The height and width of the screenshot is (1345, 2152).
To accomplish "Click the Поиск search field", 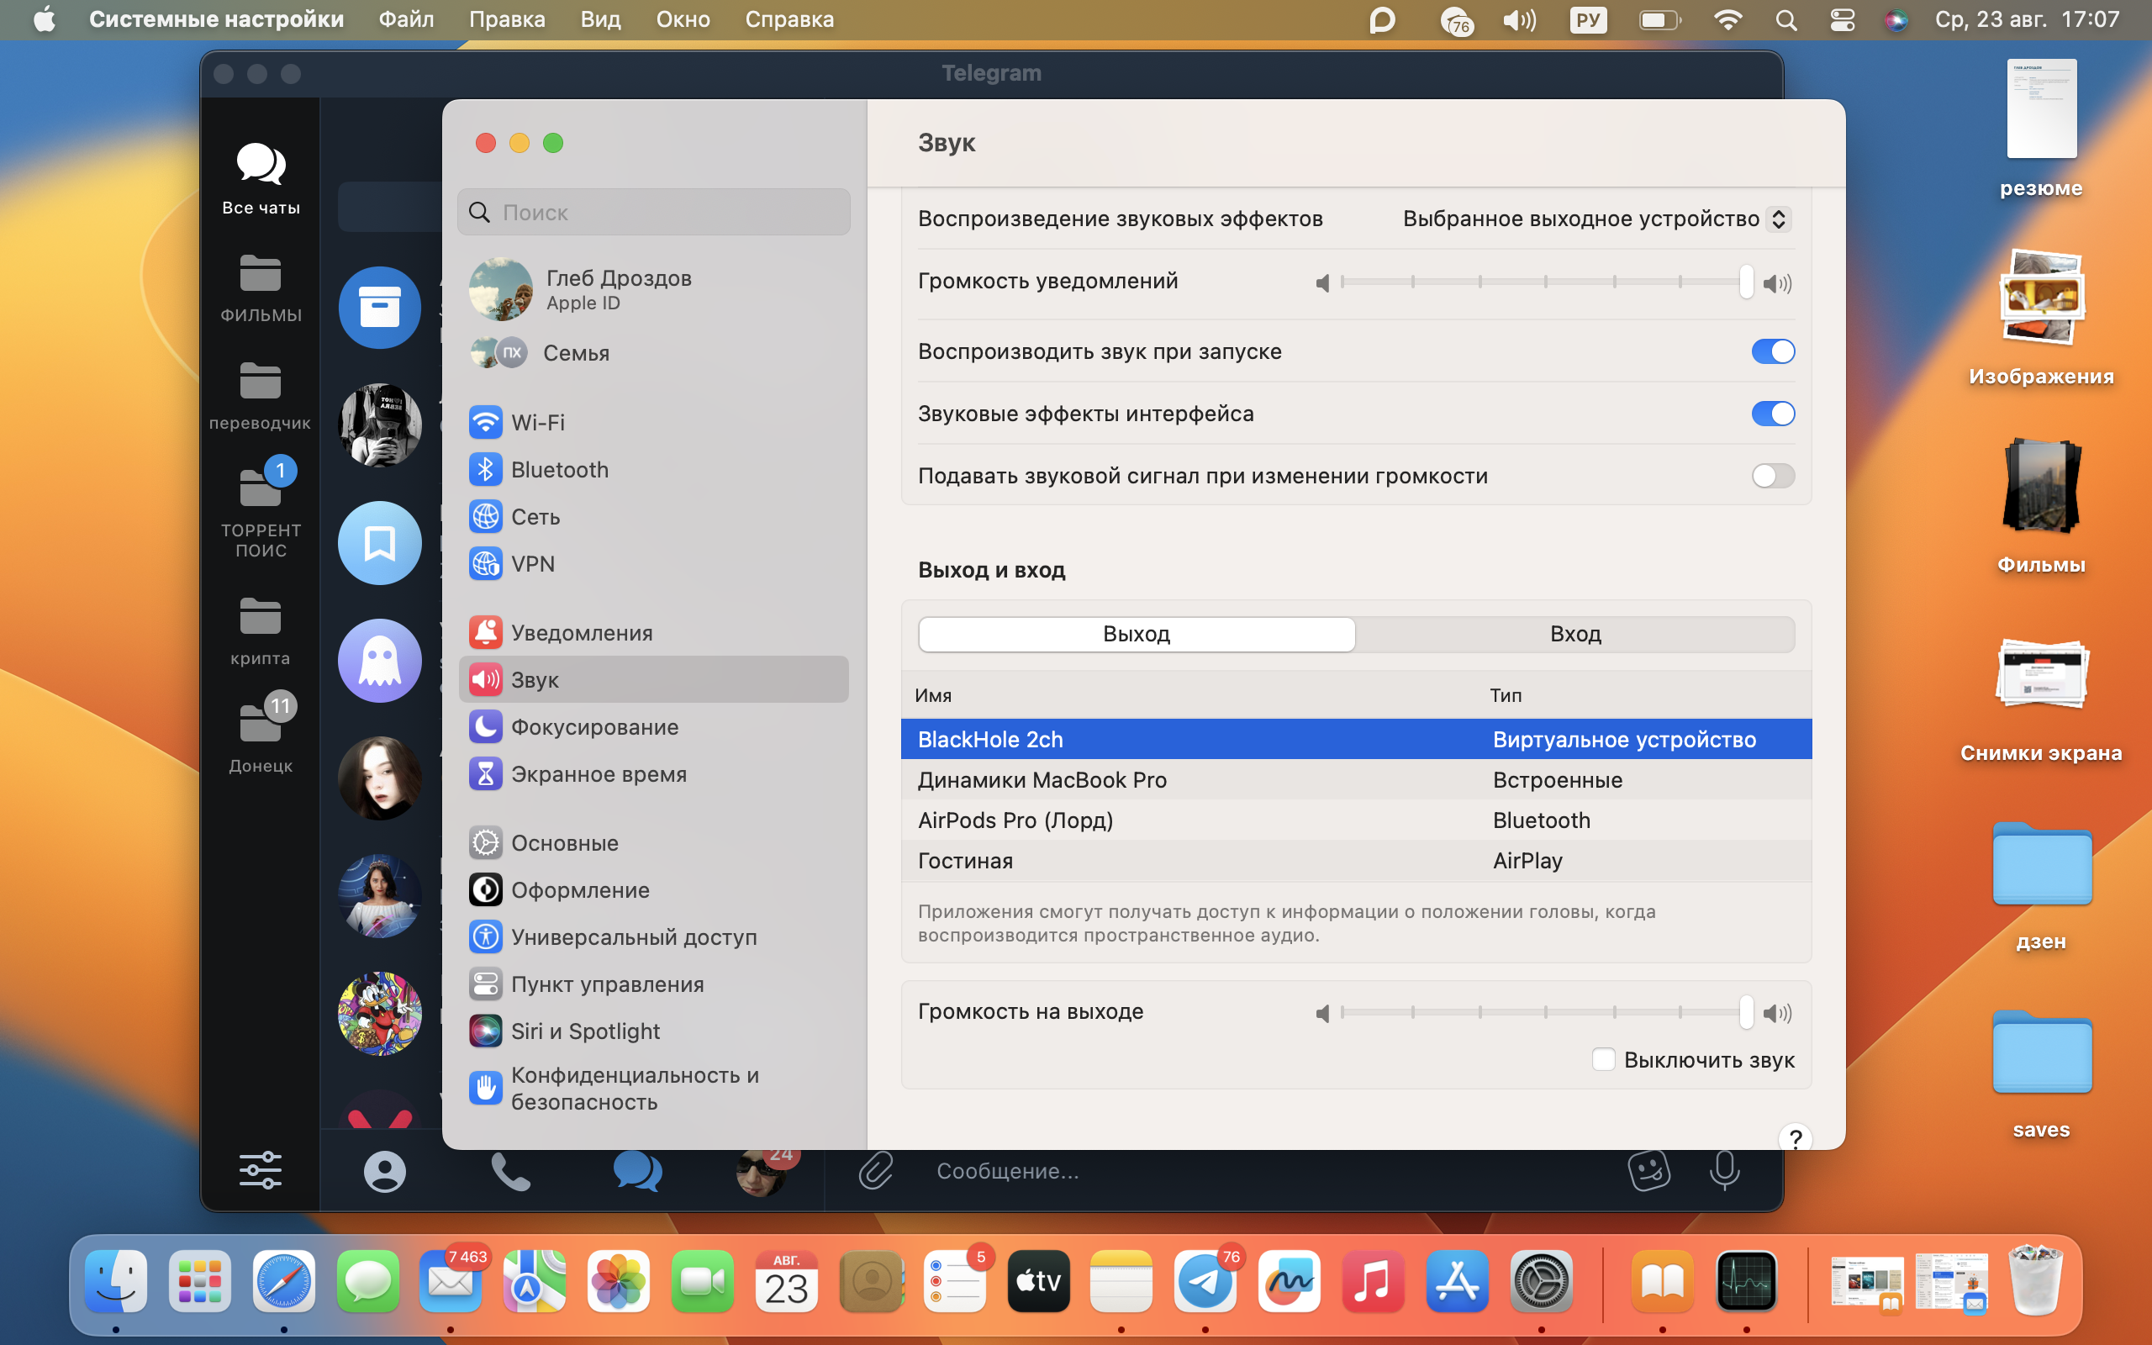I will click(x=654, y=212).
